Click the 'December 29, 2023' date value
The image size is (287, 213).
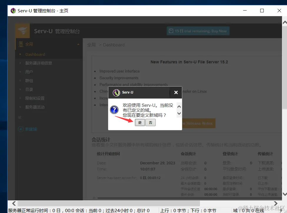(x=157, y=163)
